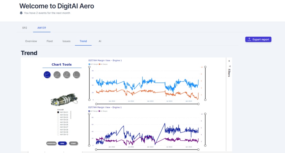Click the top 'EGT/NH Margin View - Engine 1' title
This screenshot has height=153, width=285.
coord(105,60)
